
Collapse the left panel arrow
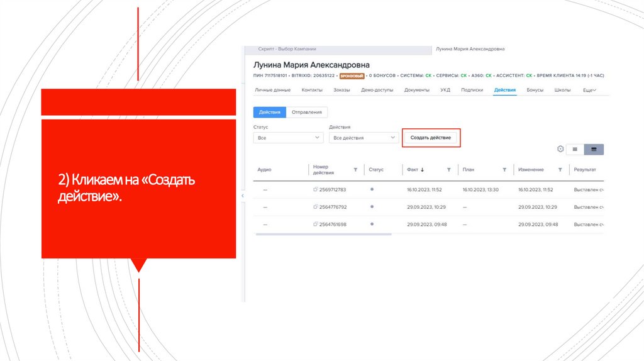[242, 196]
